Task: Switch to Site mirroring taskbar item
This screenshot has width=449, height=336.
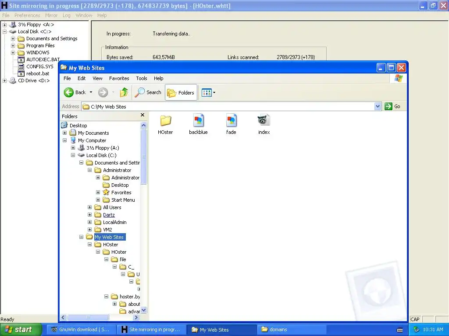Action: click(x=151, y=329)
